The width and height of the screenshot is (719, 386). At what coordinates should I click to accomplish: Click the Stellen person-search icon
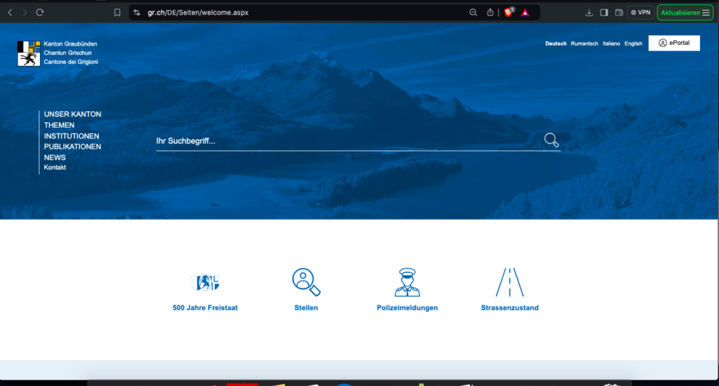(306, 282)
